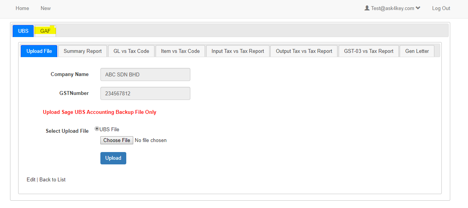The height and width of the screenshot is (208, 468).
Task: Click the red Upload Sage UBS notice text
Action: pos(100,112)
